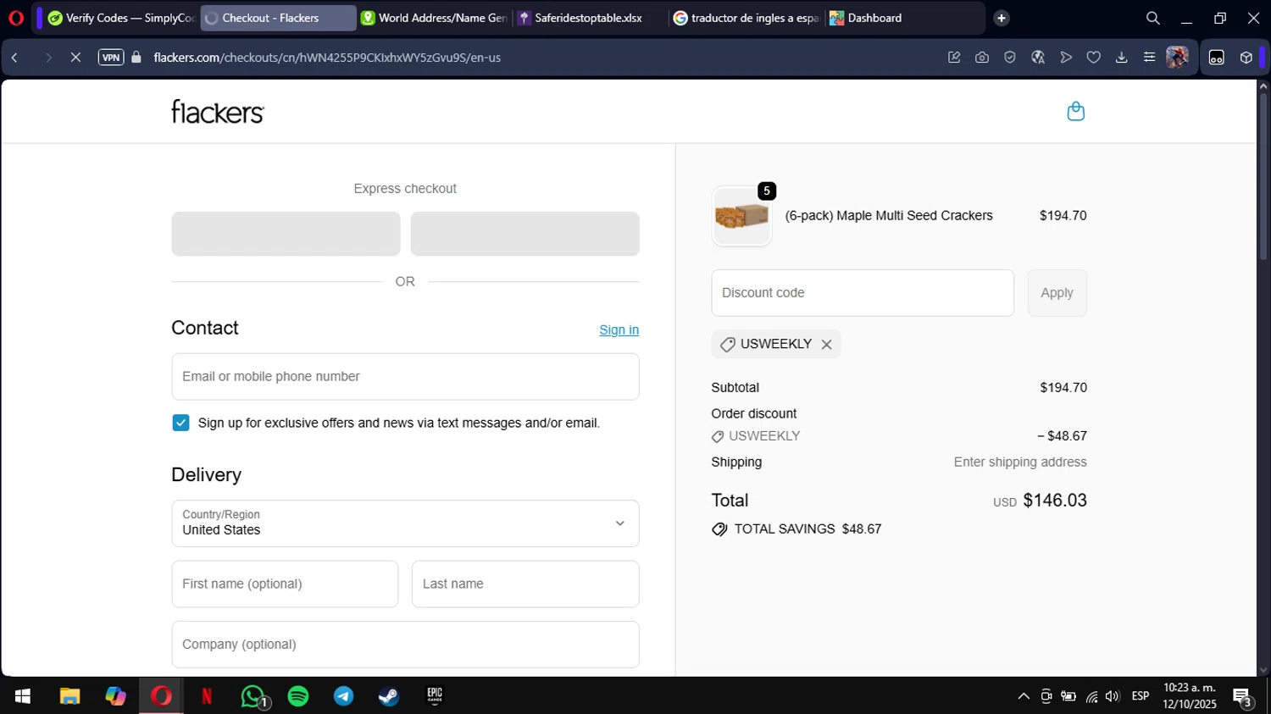The width and height of the screenshot is (1271, 714).
Task: Toggle the VPN badge in address bar
Action: pos(111,58)
